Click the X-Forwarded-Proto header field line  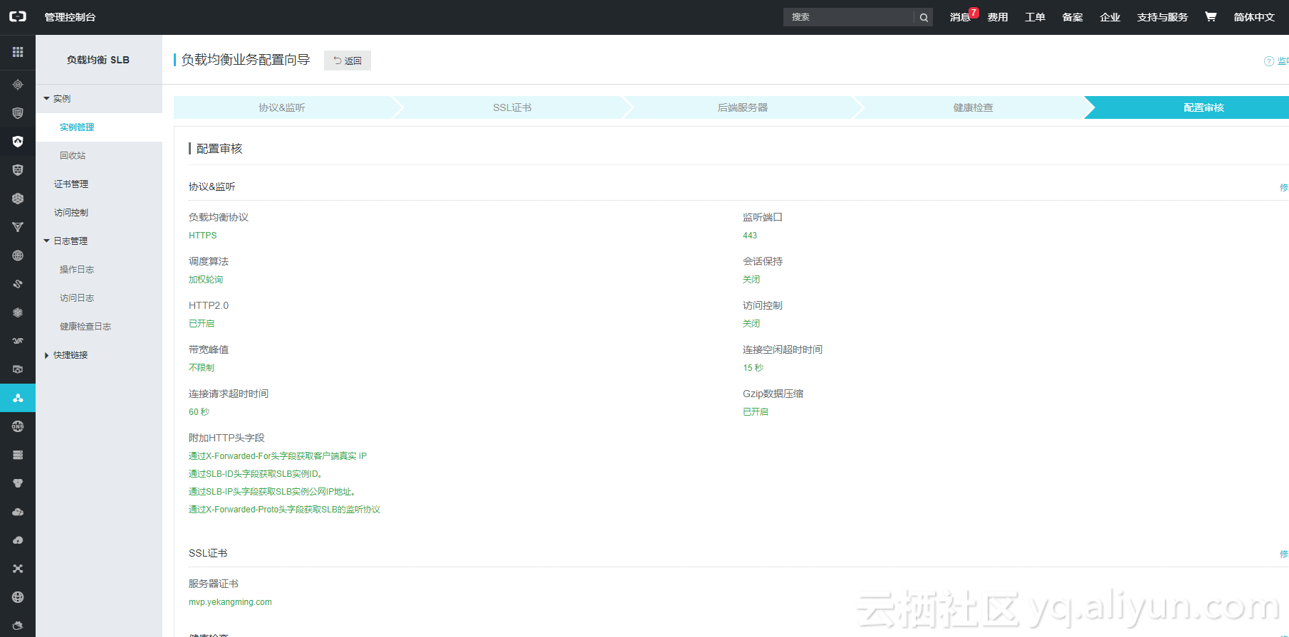click(x=284, y=510)
